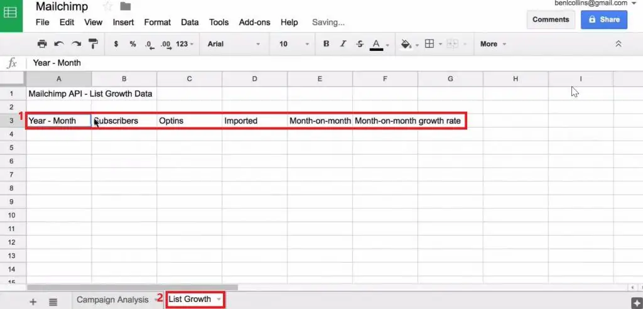Select column A header
The height and width of the screenshot is (309, 643).
click(x=58, y=79)
